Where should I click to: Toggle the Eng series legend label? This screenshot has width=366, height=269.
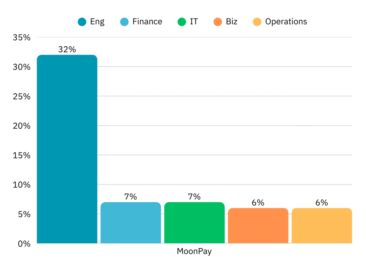coord(97,22)
